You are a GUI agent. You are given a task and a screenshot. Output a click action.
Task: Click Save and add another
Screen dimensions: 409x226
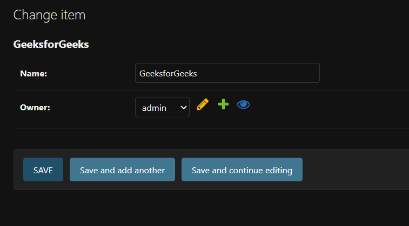tap(122, 169)
